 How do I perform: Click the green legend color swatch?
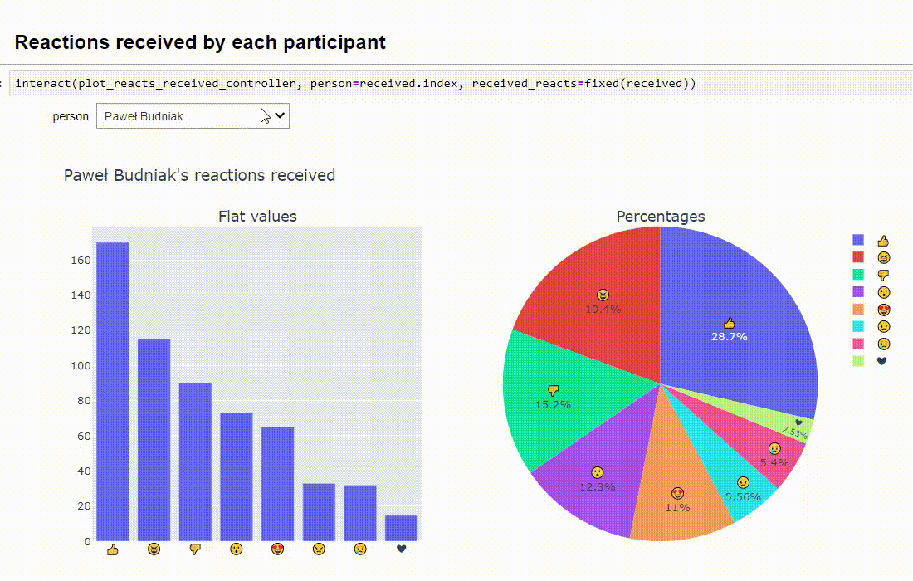(x=857, y=275)
